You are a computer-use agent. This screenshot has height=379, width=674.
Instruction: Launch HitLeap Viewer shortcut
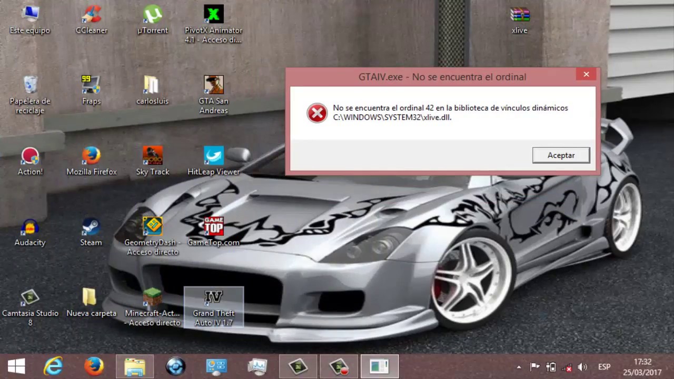[x=214, y=161]
